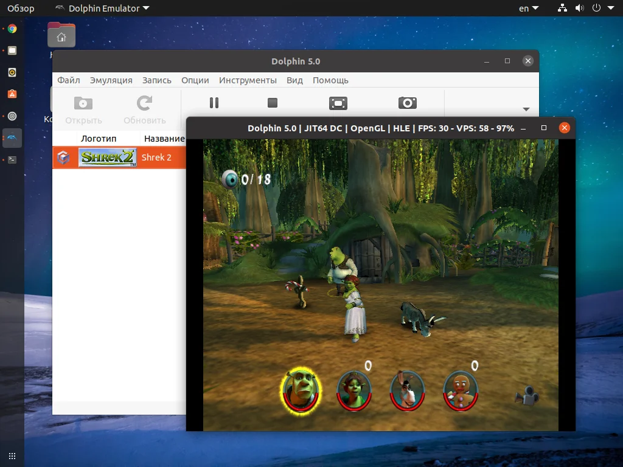
Task: Open the Помощь menu
Action: (330, 80)
